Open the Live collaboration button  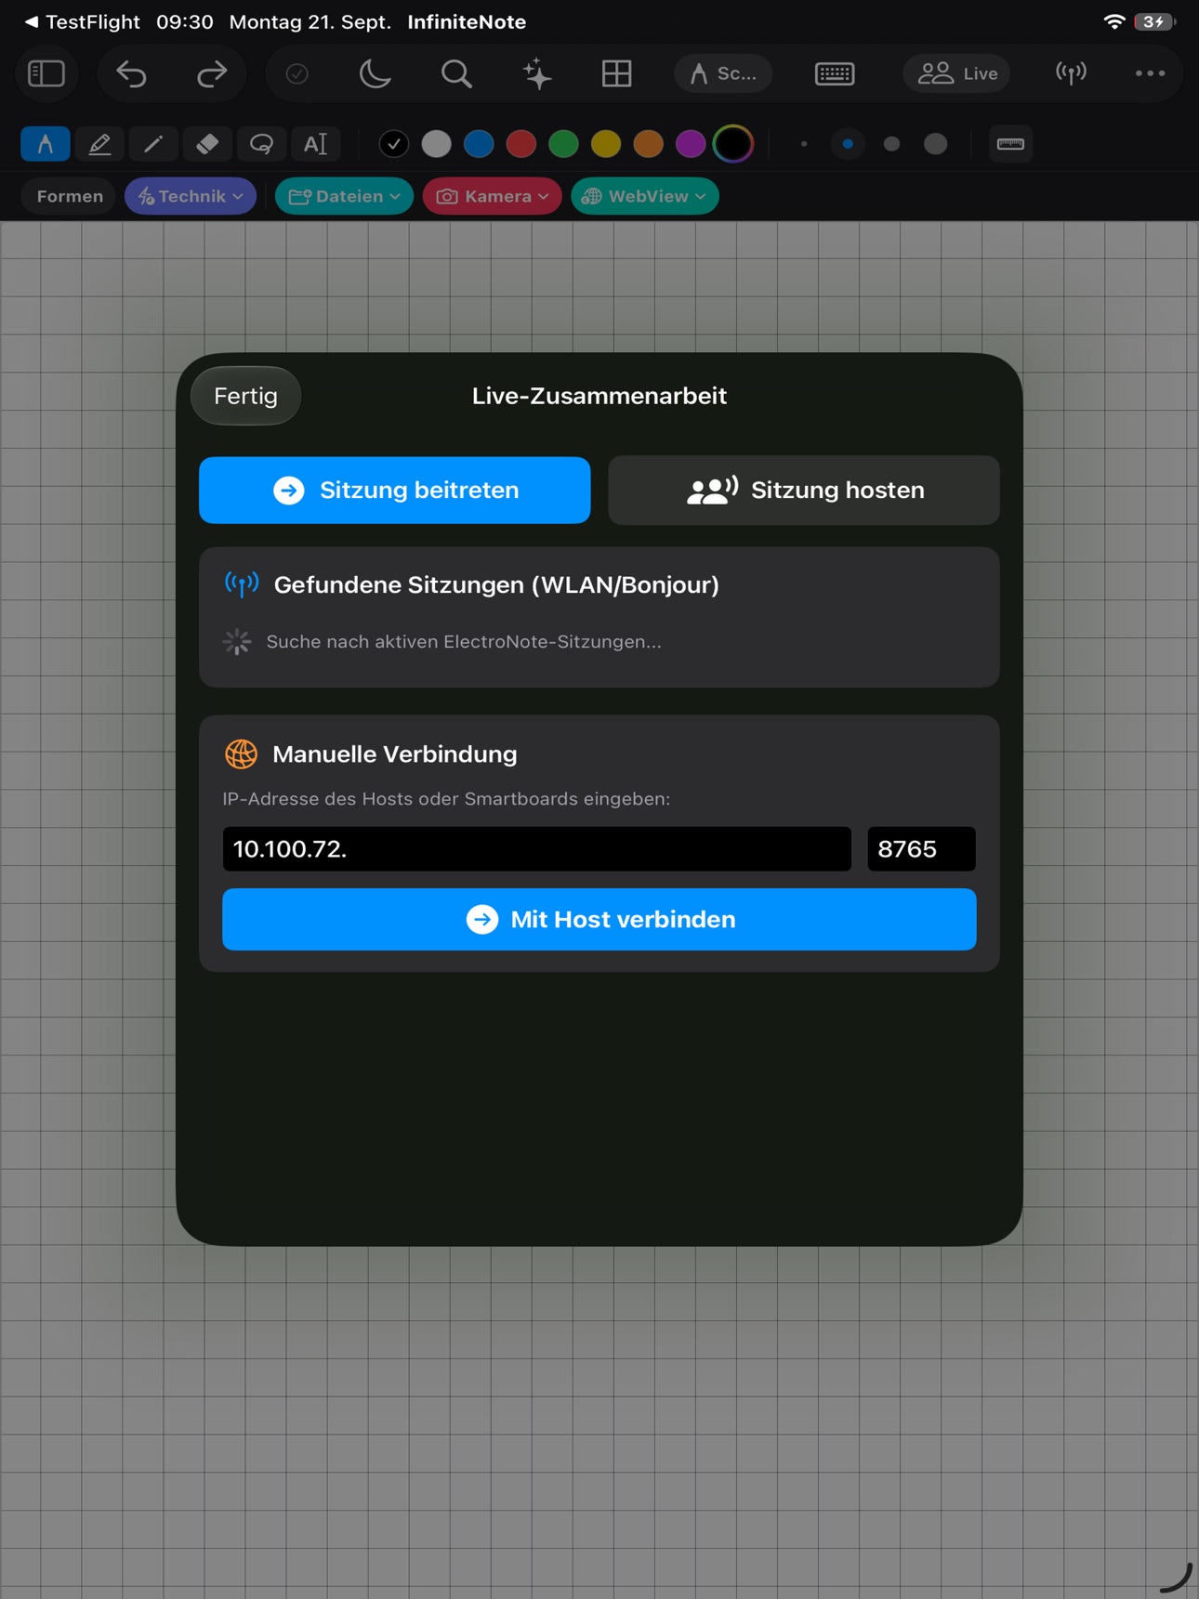957,73
